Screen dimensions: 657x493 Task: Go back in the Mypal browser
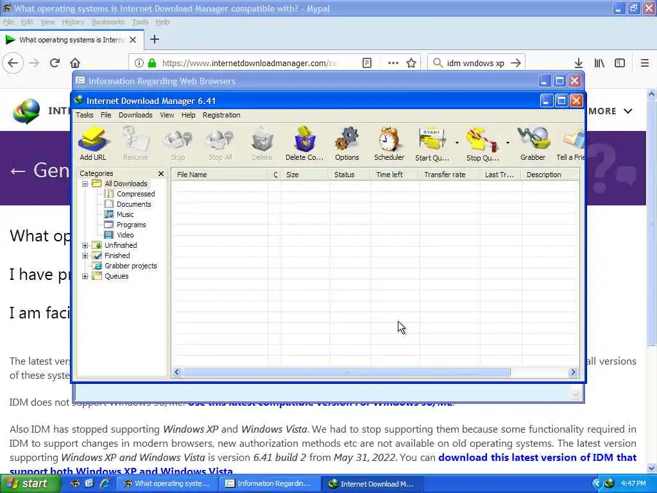click(13, 63)
